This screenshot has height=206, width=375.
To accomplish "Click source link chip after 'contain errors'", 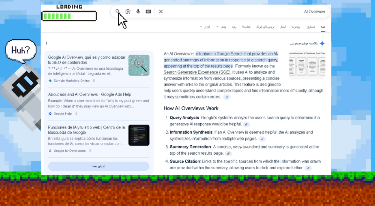I will tap(227, 97).
